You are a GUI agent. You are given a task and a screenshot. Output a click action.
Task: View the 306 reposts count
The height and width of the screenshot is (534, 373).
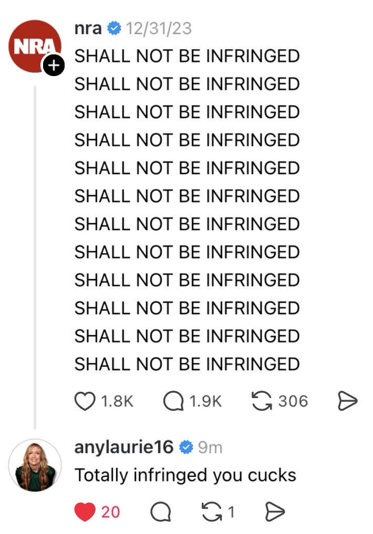click(293, 401)
